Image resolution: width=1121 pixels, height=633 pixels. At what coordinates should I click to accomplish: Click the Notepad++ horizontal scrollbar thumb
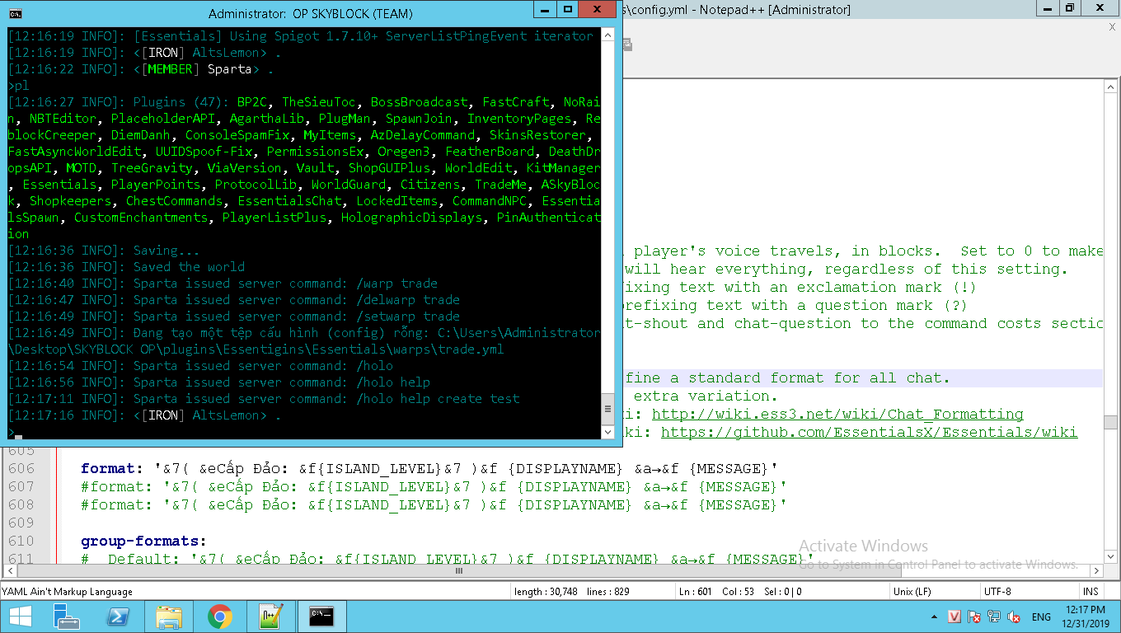tap(459, 571)
